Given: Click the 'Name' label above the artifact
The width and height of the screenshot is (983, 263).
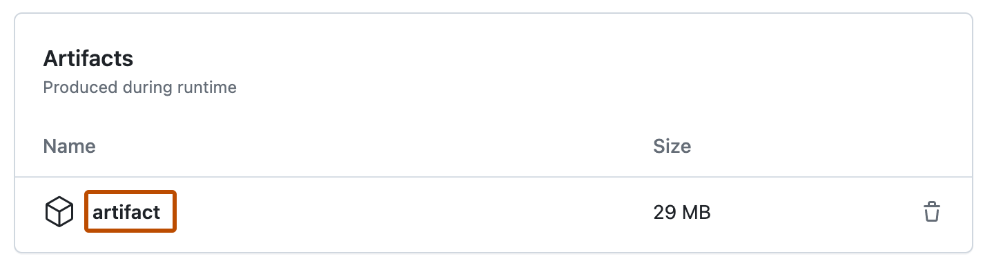Looking at the screenshot, I should tap(69, 146).
